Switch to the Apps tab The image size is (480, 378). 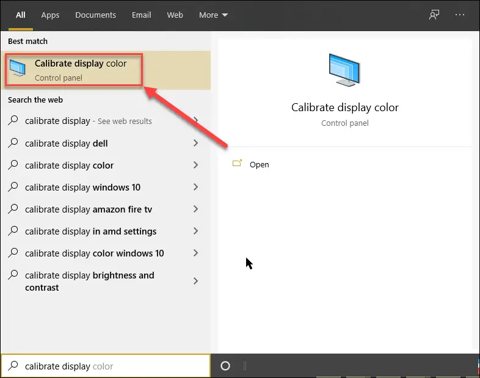[x=50, y=15]
